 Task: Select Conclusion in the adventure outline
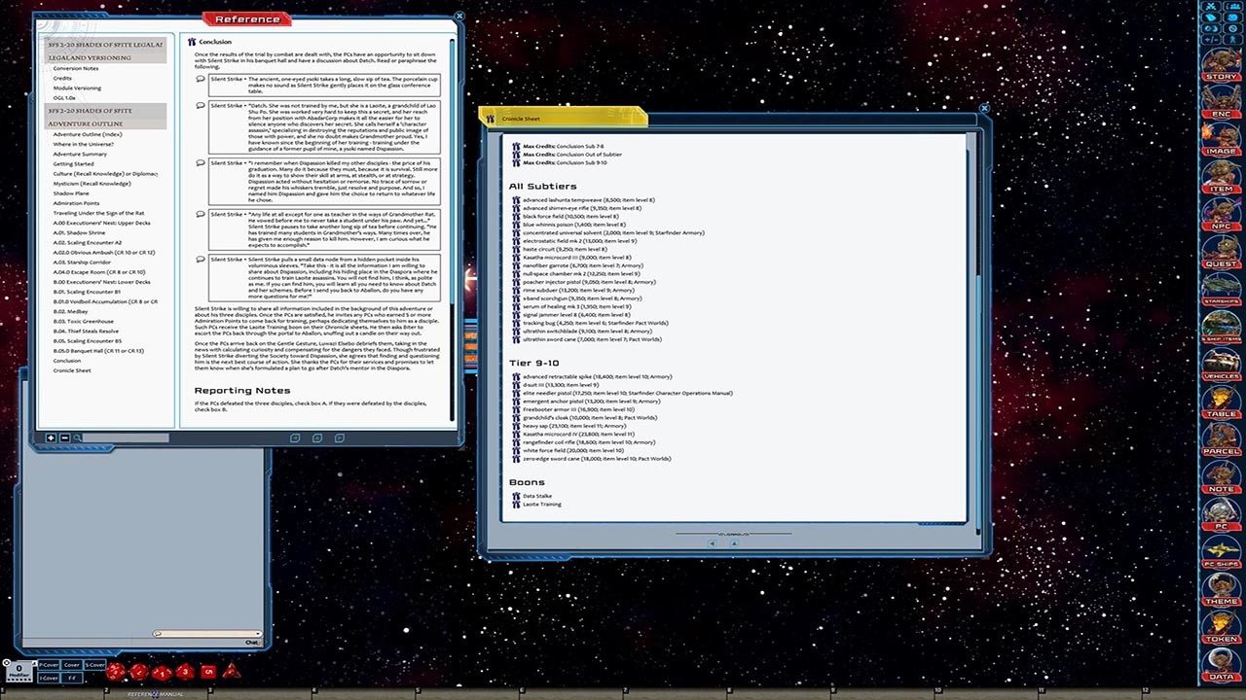click(67, 361)
